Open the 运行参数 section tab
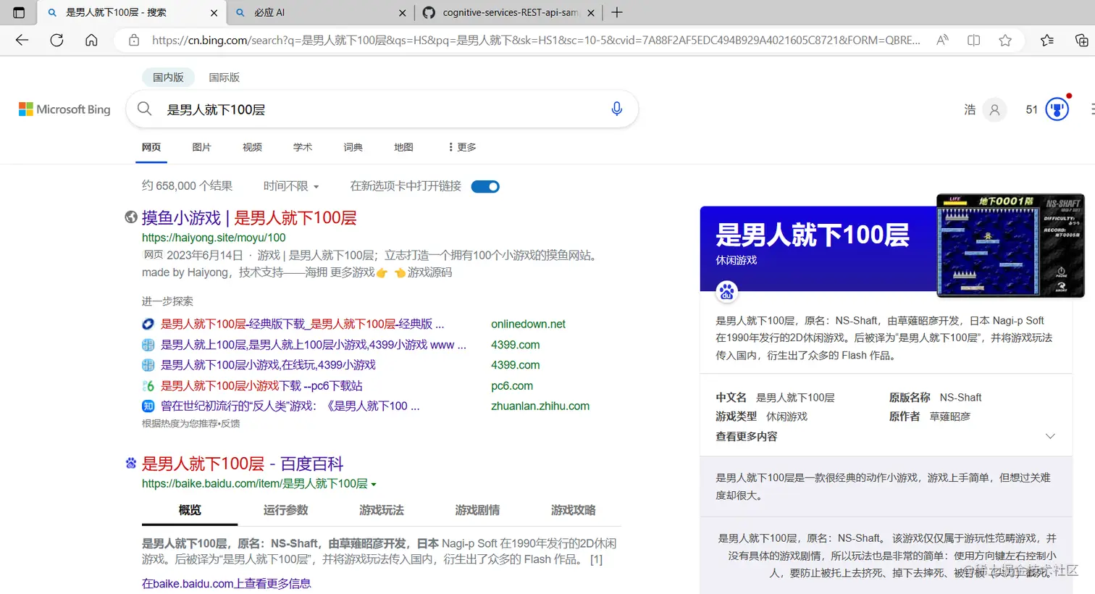Viewport: 1095px width, 594px height. point(285,511)
